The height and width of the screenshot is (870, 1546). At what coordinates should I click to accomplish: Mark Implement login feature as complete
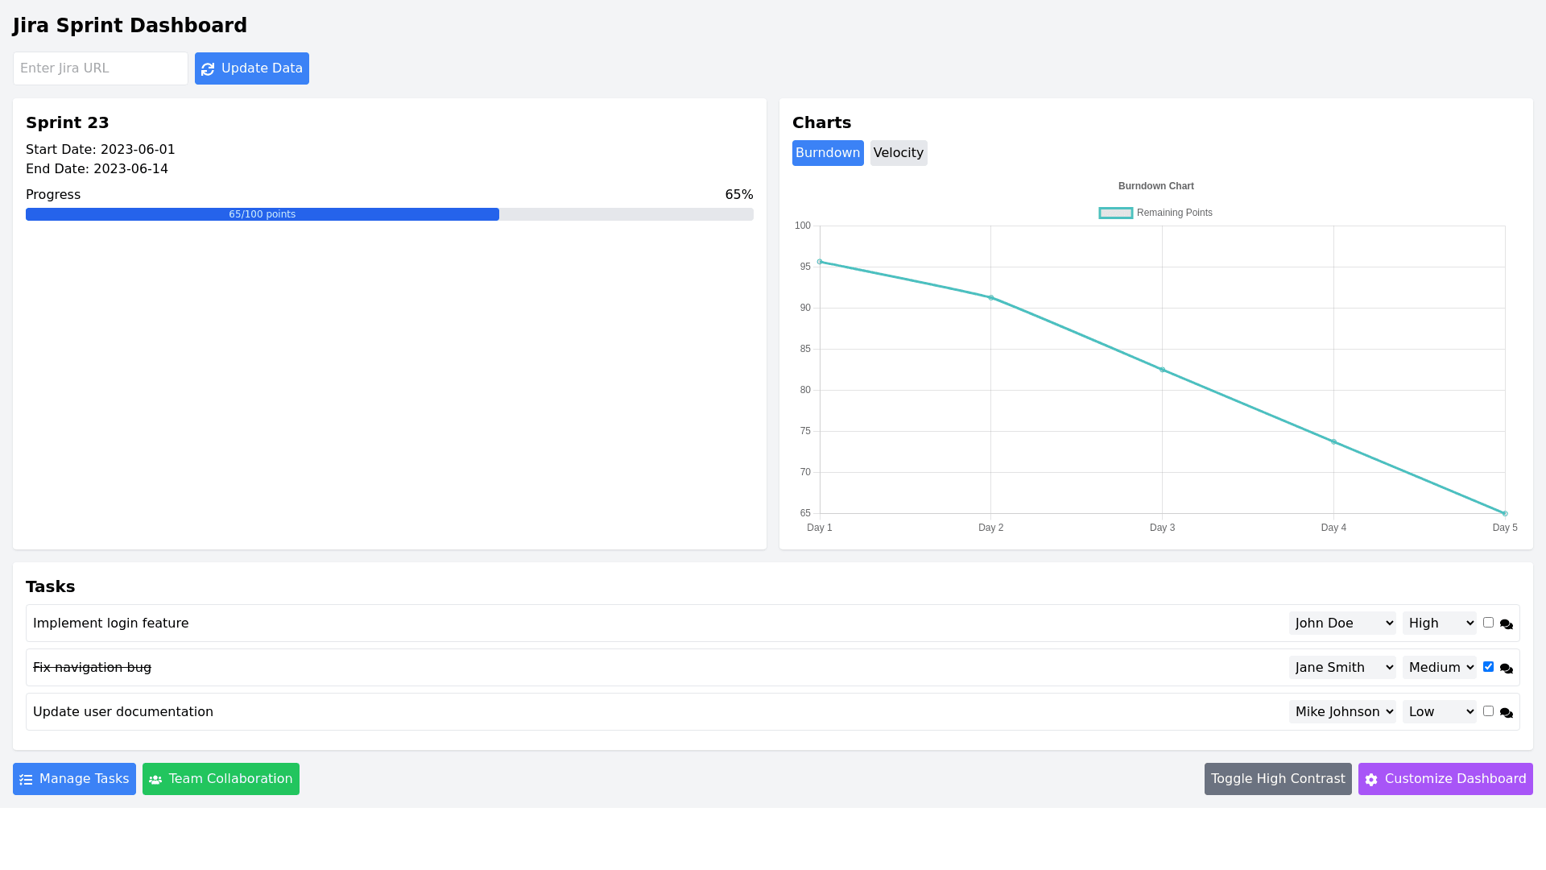pos(1489,622)
